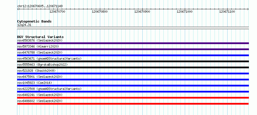Viewport: 257px width, 115px height.
Task: Select the nsv4222508 blue variant bar
Action: tap(133, 92)
